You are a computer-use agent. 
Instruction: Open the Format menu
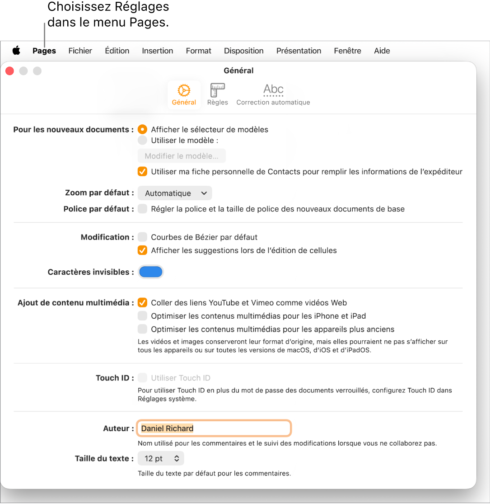[198, 51]
